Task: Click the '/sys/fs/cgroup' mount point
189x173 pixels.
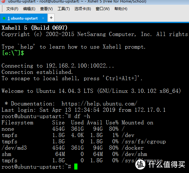Action: coord(144,141)
